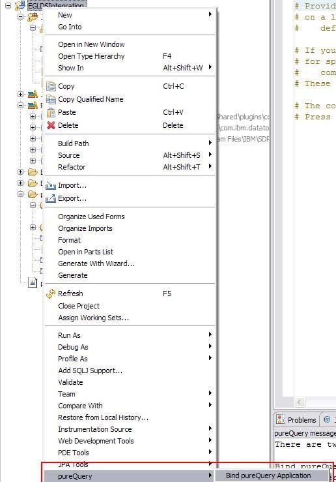Image resolution: width=336 pixels, height=482 pixels.
Task: Choose Generate With Wizard... menu entry
Action: pyautogui.click(x=96, y=264)
